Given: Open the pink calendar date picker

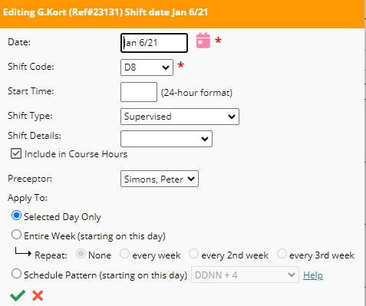Looking at the screenshot, I should (203, 41).
